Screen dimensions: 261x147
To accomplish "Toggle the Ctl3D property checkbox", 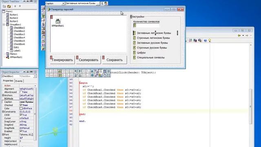I will [x=21, y=115].
